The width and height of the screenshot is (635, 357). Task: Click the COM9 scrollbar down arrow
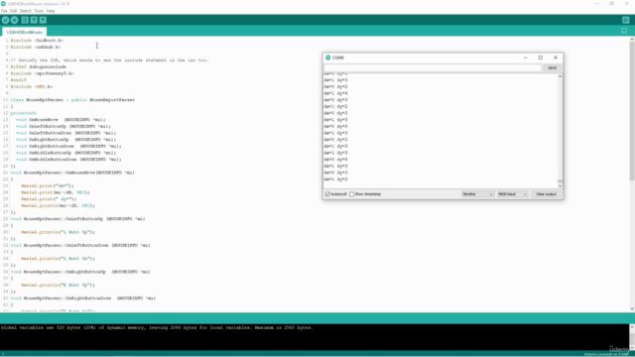tap(560, 186)
